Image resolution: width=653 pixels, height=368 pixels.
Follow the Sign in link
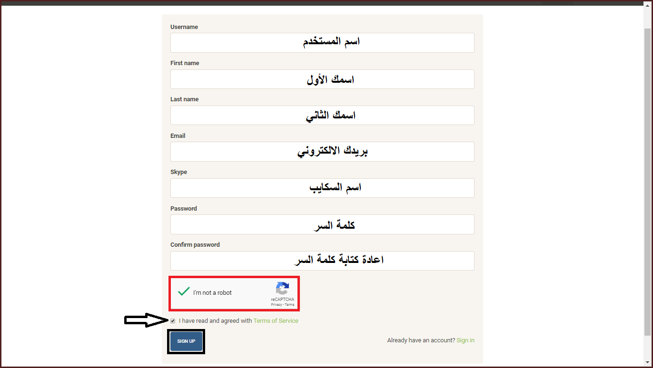[x=465, y=340]
